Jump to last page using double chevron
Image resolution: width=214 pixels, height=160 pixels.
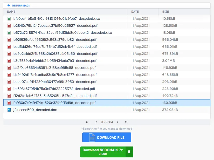pyautogui.click(x=126, y=122)
